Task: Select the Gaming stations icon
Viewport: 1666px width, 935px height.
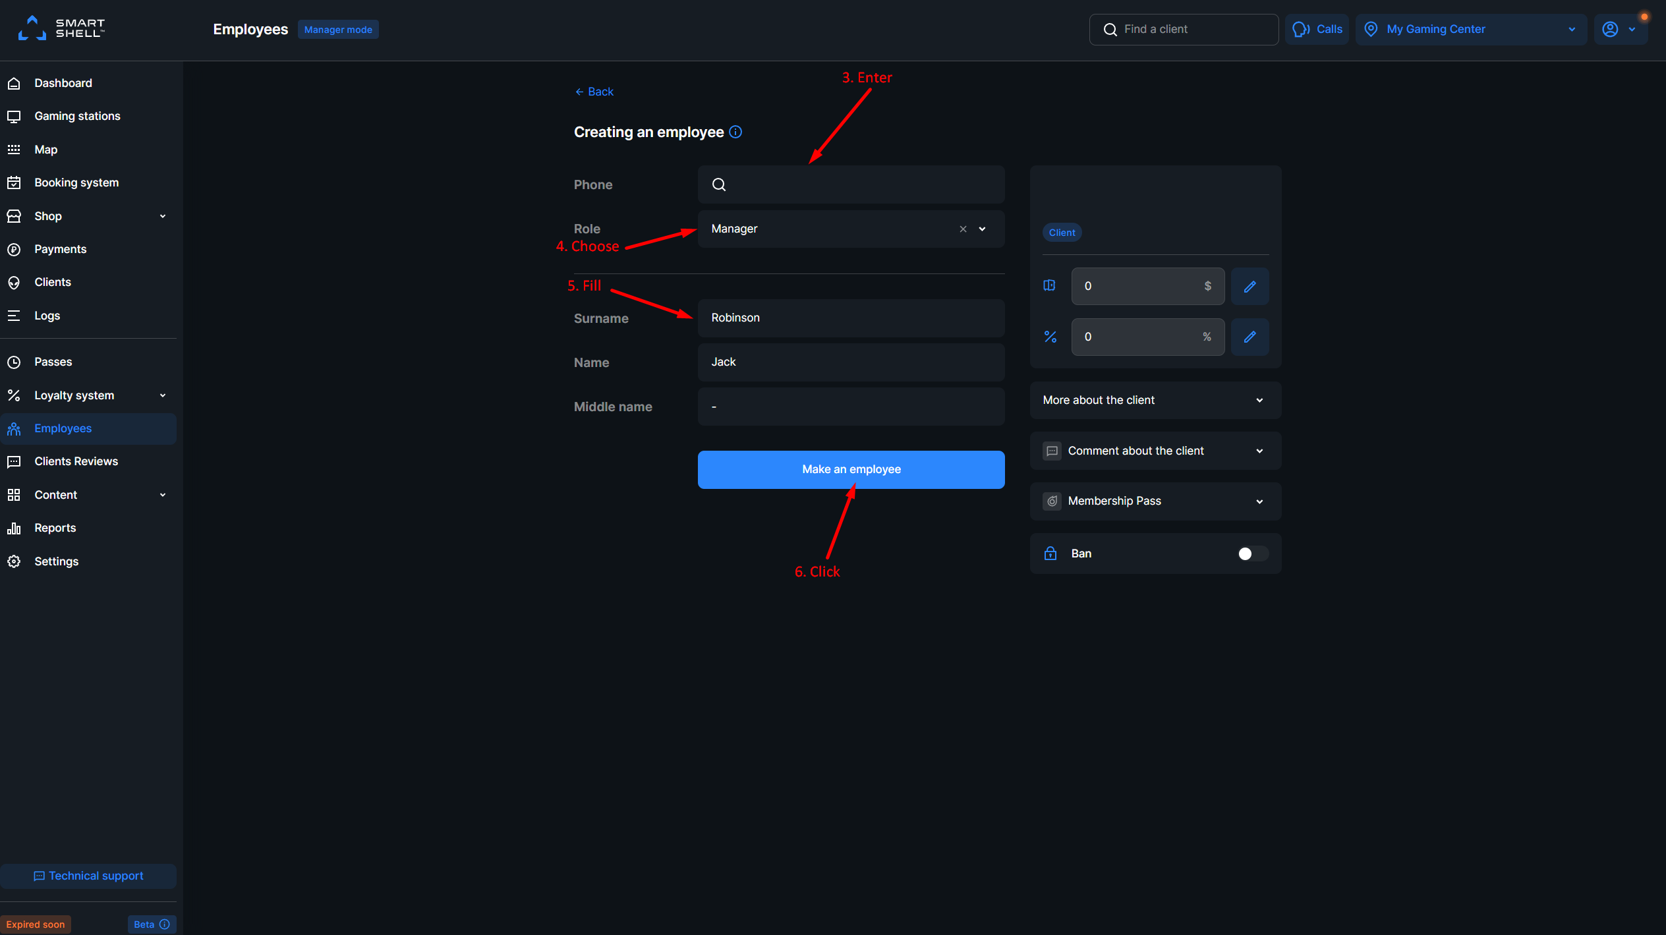Action: click(x=14, y=116)
